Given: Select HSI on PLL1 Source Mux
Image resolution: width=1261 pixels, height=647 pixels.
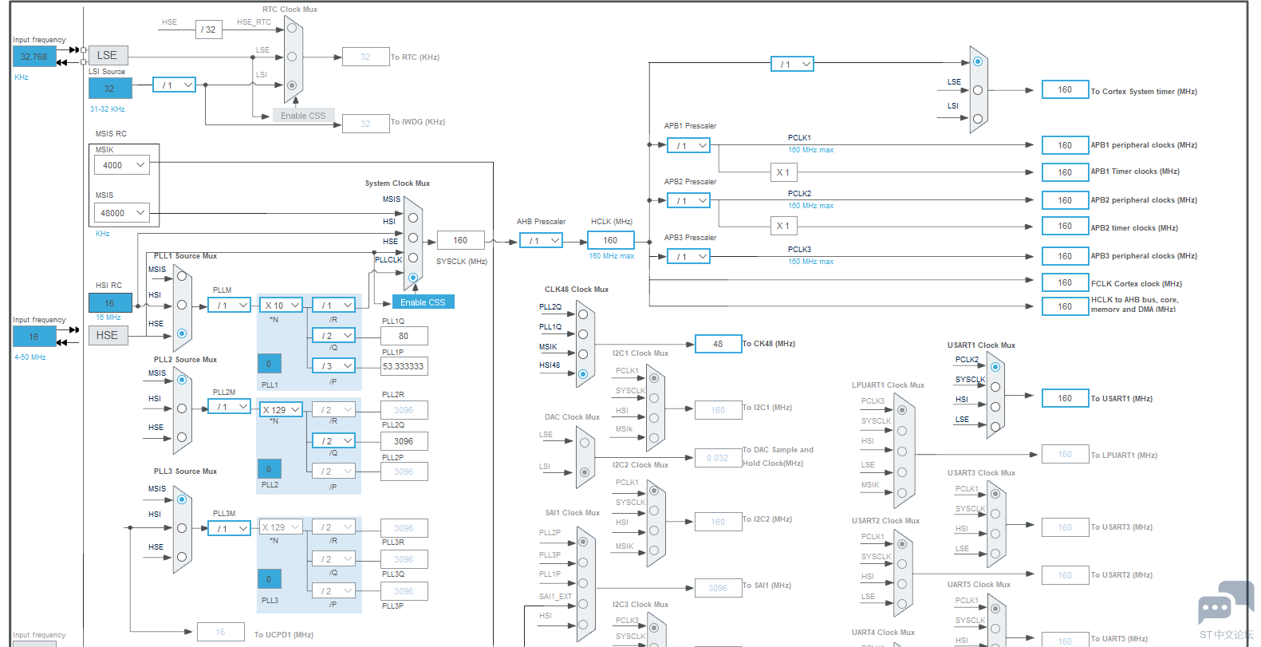Looking at the screenshot, I should click(182, 305).
